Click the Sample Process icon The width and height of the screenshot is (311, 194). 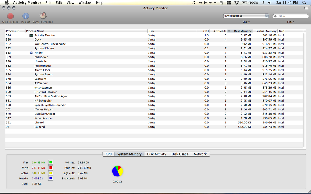pos(43,16)
